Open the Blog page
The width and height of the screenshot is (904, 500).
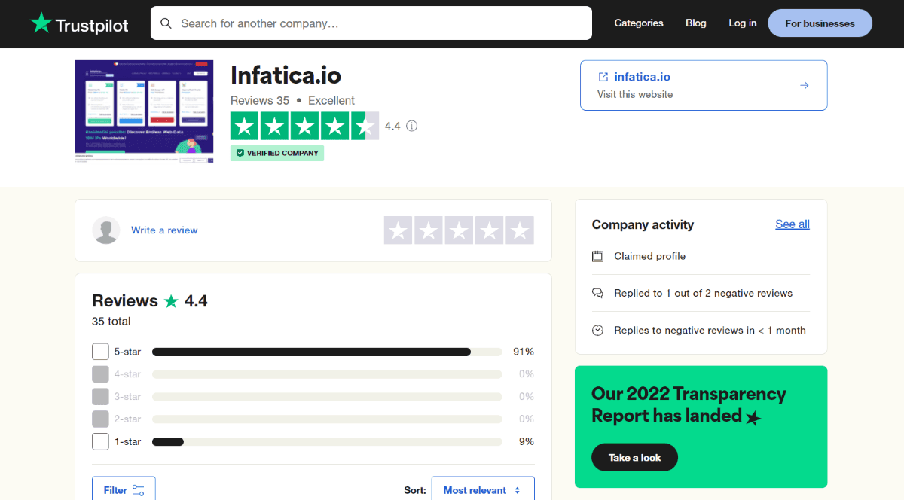[696, 23]
